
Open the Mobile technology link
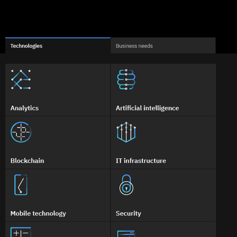[38, 214]
